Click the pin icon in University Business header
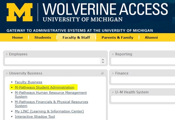This screenshot has width=175, height=120. tap(102, 73)
